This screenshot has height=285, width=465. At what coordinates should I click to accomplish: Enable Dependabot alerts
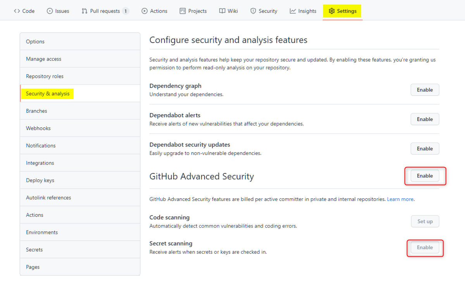[425, 119]
